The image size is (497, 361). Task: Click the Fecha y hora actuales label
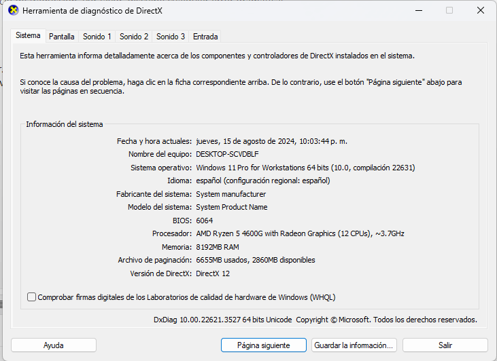154,141
